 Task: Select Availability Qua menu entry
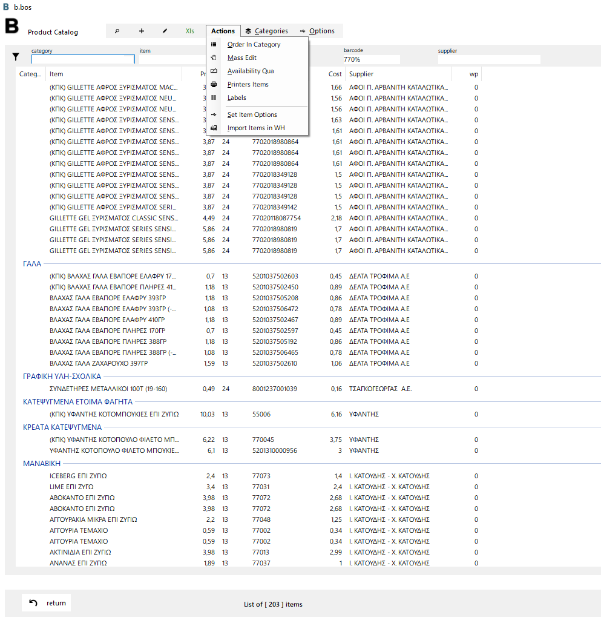(x=251, y=71)
